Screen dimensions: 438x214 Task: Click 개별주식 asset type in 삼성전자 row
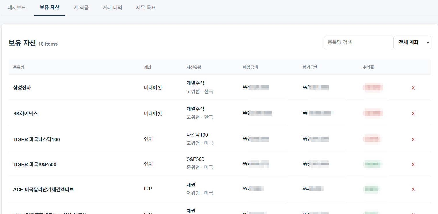coord(195,83)
